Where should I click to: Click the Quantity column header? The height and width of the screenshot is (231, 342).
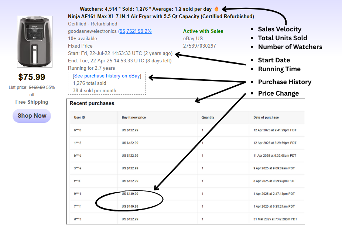point(208,117)
